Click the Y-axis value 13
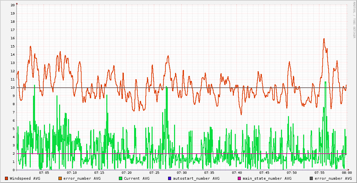 [13, 63]
